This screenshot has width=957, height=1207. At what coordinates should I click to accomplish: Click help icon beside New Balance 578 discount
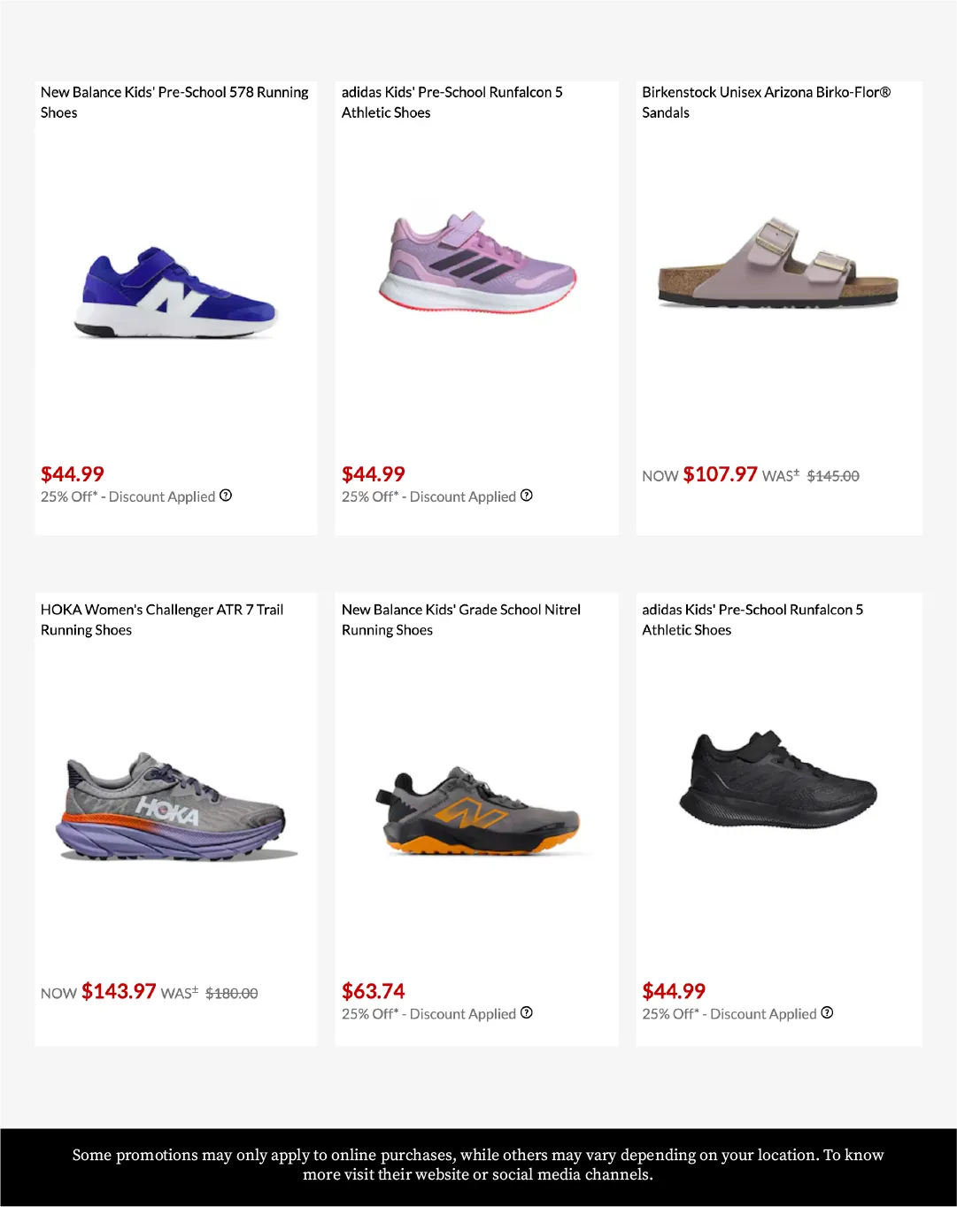[226, 496]
